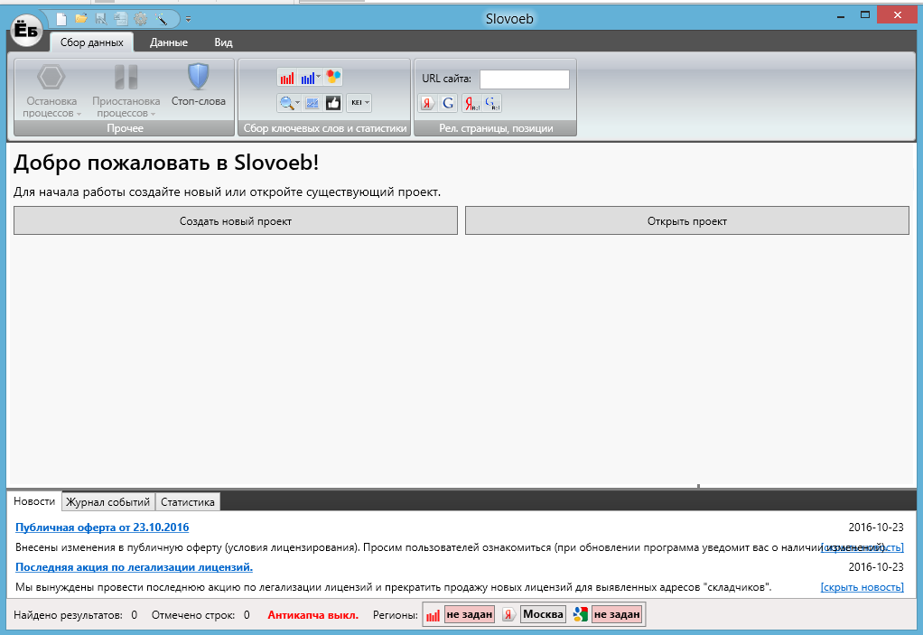923x635 pixels.
Task: Click the thumbs-up icon
Action: 333,103
